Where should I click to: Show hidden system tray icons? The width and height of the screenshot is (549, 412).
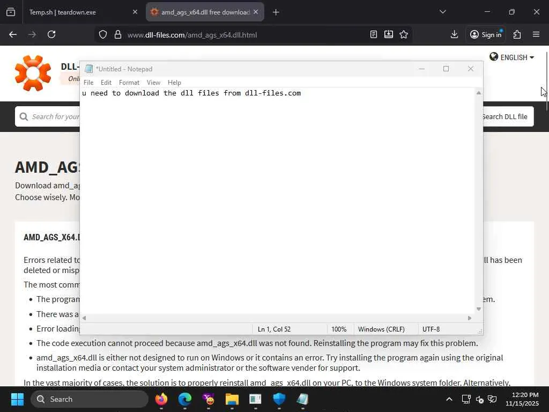click(x=449, y=399)
